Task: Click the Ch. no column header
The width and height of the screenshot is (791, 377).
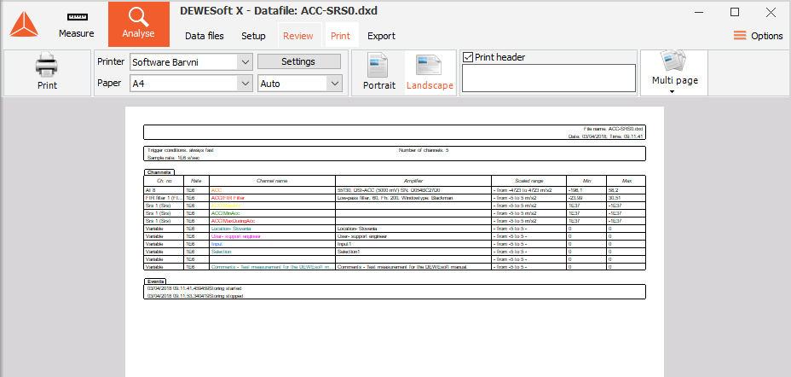Action: [164, 181]
